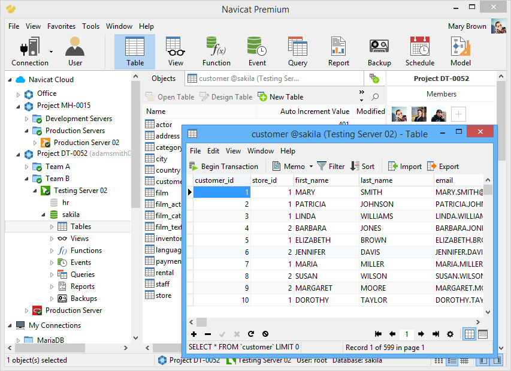This screenshot has height=371, width=511.
Task: Open the Schedule toolbar icon
Action: (x=420, y=52)
